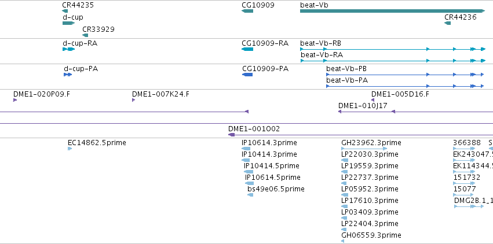The image size is (493, 244).
Task: Select the DME1-010J17 BAC end label
Action: tap(363, 106)
